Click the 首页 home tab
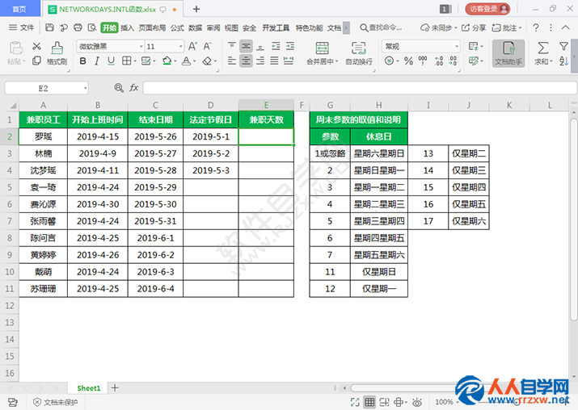Screen dimensions: 578x410 19,9
